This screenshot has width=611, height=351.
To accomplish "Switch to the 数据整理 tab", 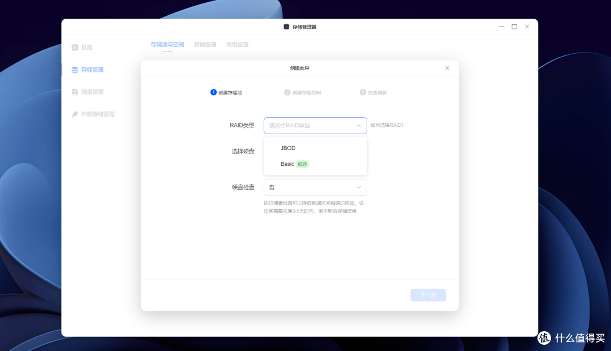I will pyautogui.click(x=204, y=44).
